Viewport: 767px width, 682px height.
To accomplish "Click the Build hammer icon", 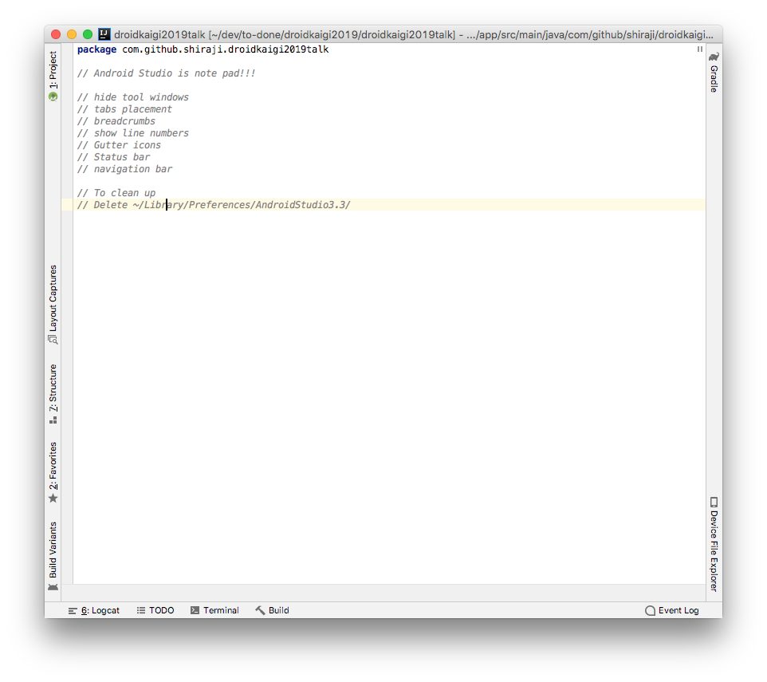I will coord(260,610).
